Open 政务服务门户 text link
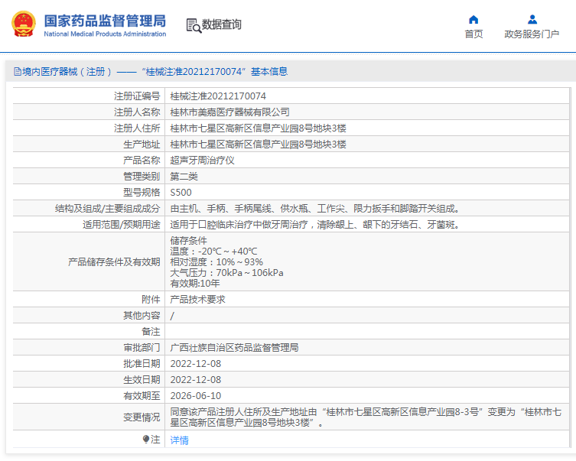 (532, 34)
